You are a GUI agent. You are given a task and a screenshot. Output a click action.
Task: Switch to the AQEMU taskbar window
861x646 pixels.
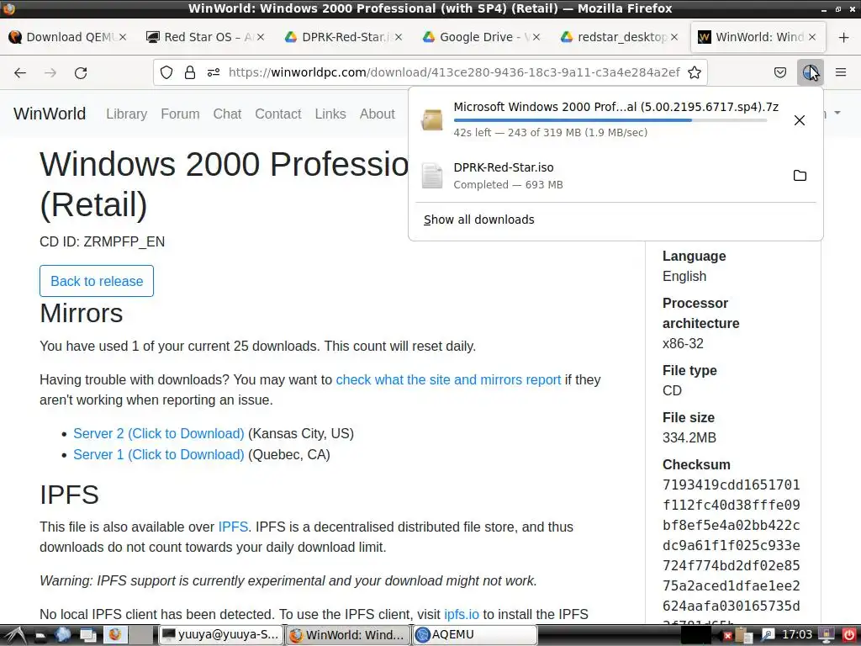point(475,635)
